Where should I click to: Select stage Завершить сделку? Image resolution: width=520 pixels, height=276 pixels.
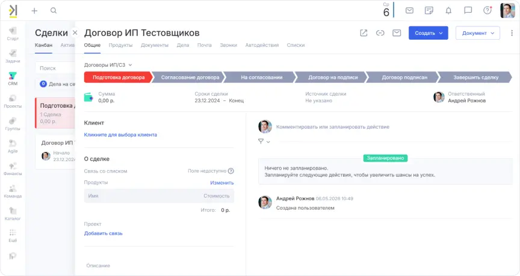click(476, 77)
